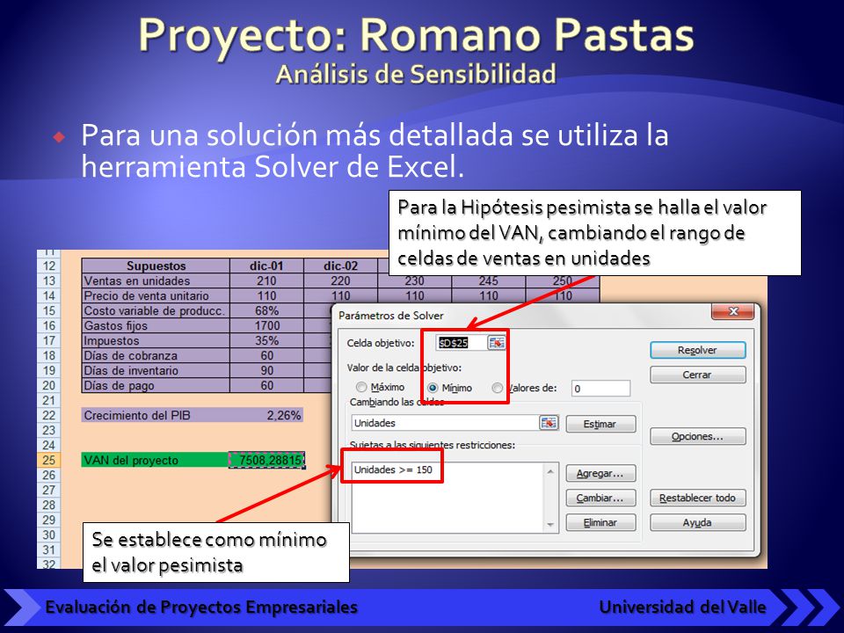
Task: Click Eliminar to delete the constraint
Action: pyautogui.click(x=600, y=522)
